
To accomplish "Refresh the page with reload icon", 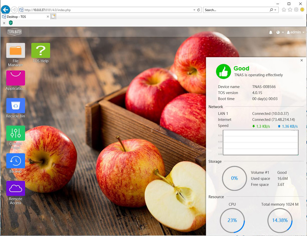I will click(x=198, y=10).
